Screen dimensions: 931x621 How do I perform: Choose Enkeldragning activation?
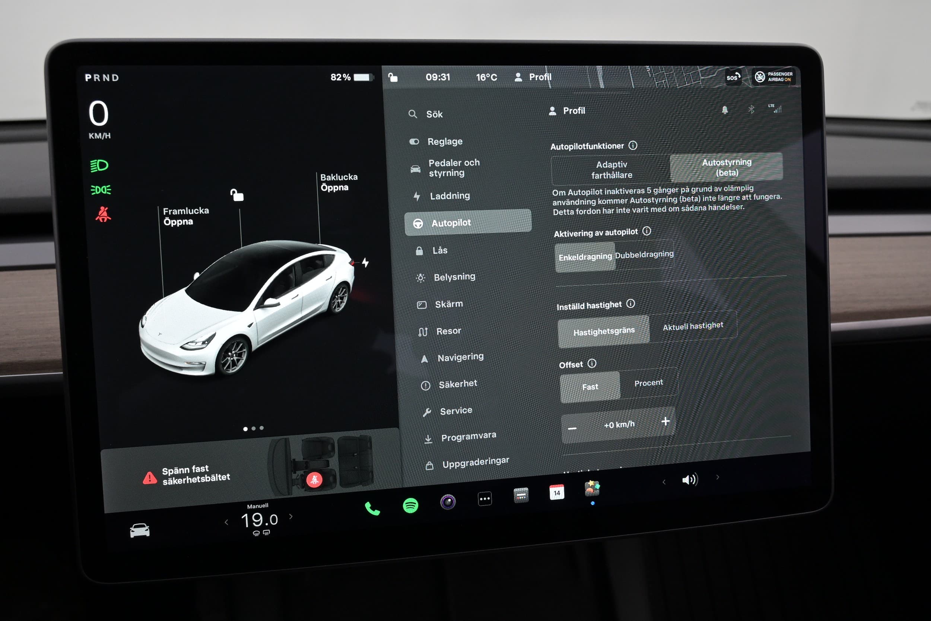(x=585, y=257)
